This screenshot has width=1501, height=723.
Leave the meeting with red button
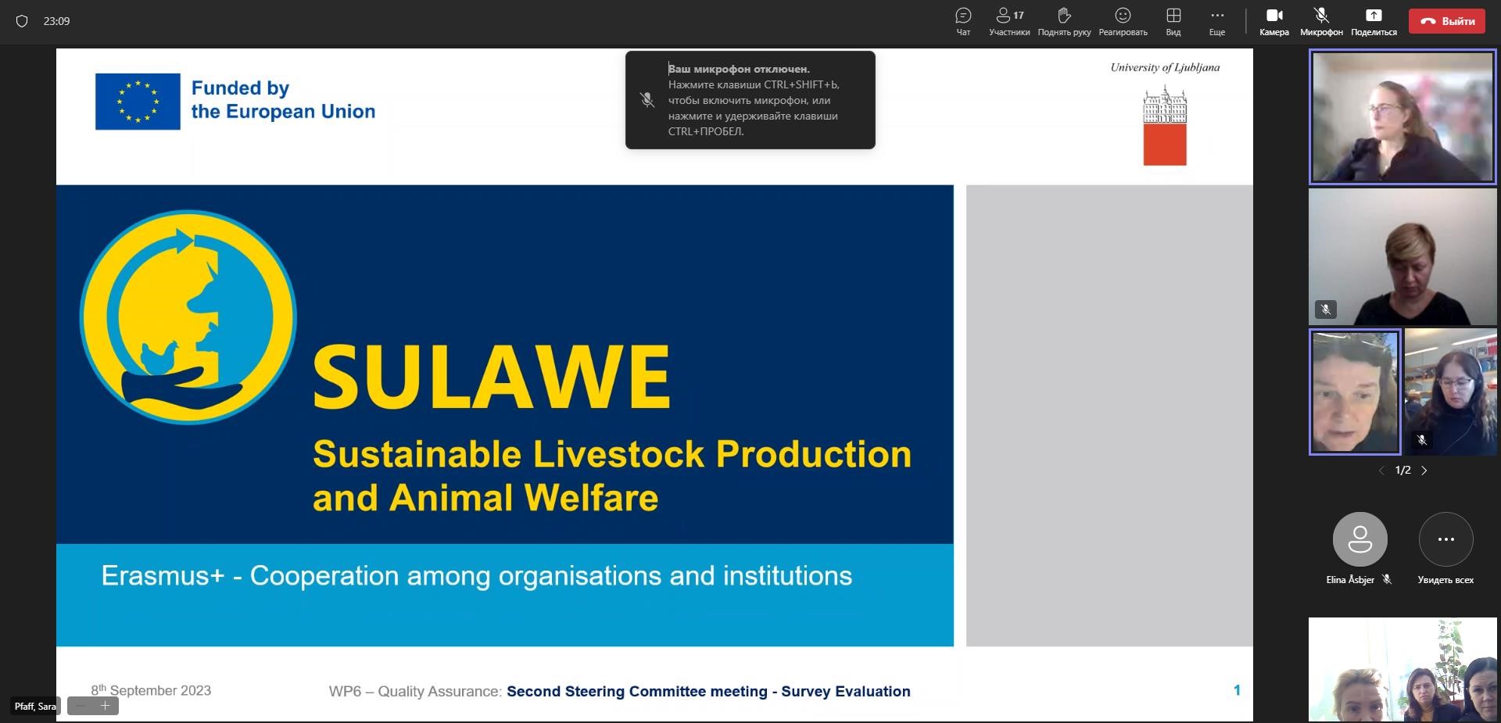(x=1446, y=21)
